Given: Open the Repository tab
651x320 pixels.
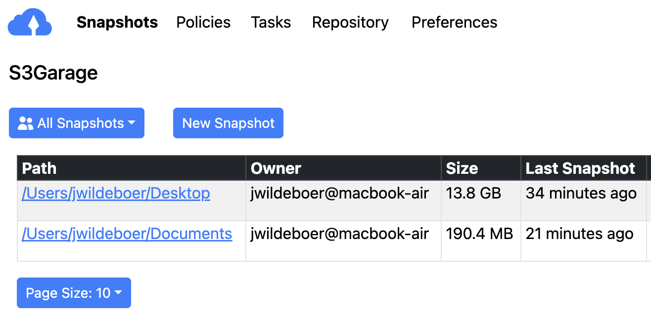Looking at the screenshot, I should click(350, 22).
